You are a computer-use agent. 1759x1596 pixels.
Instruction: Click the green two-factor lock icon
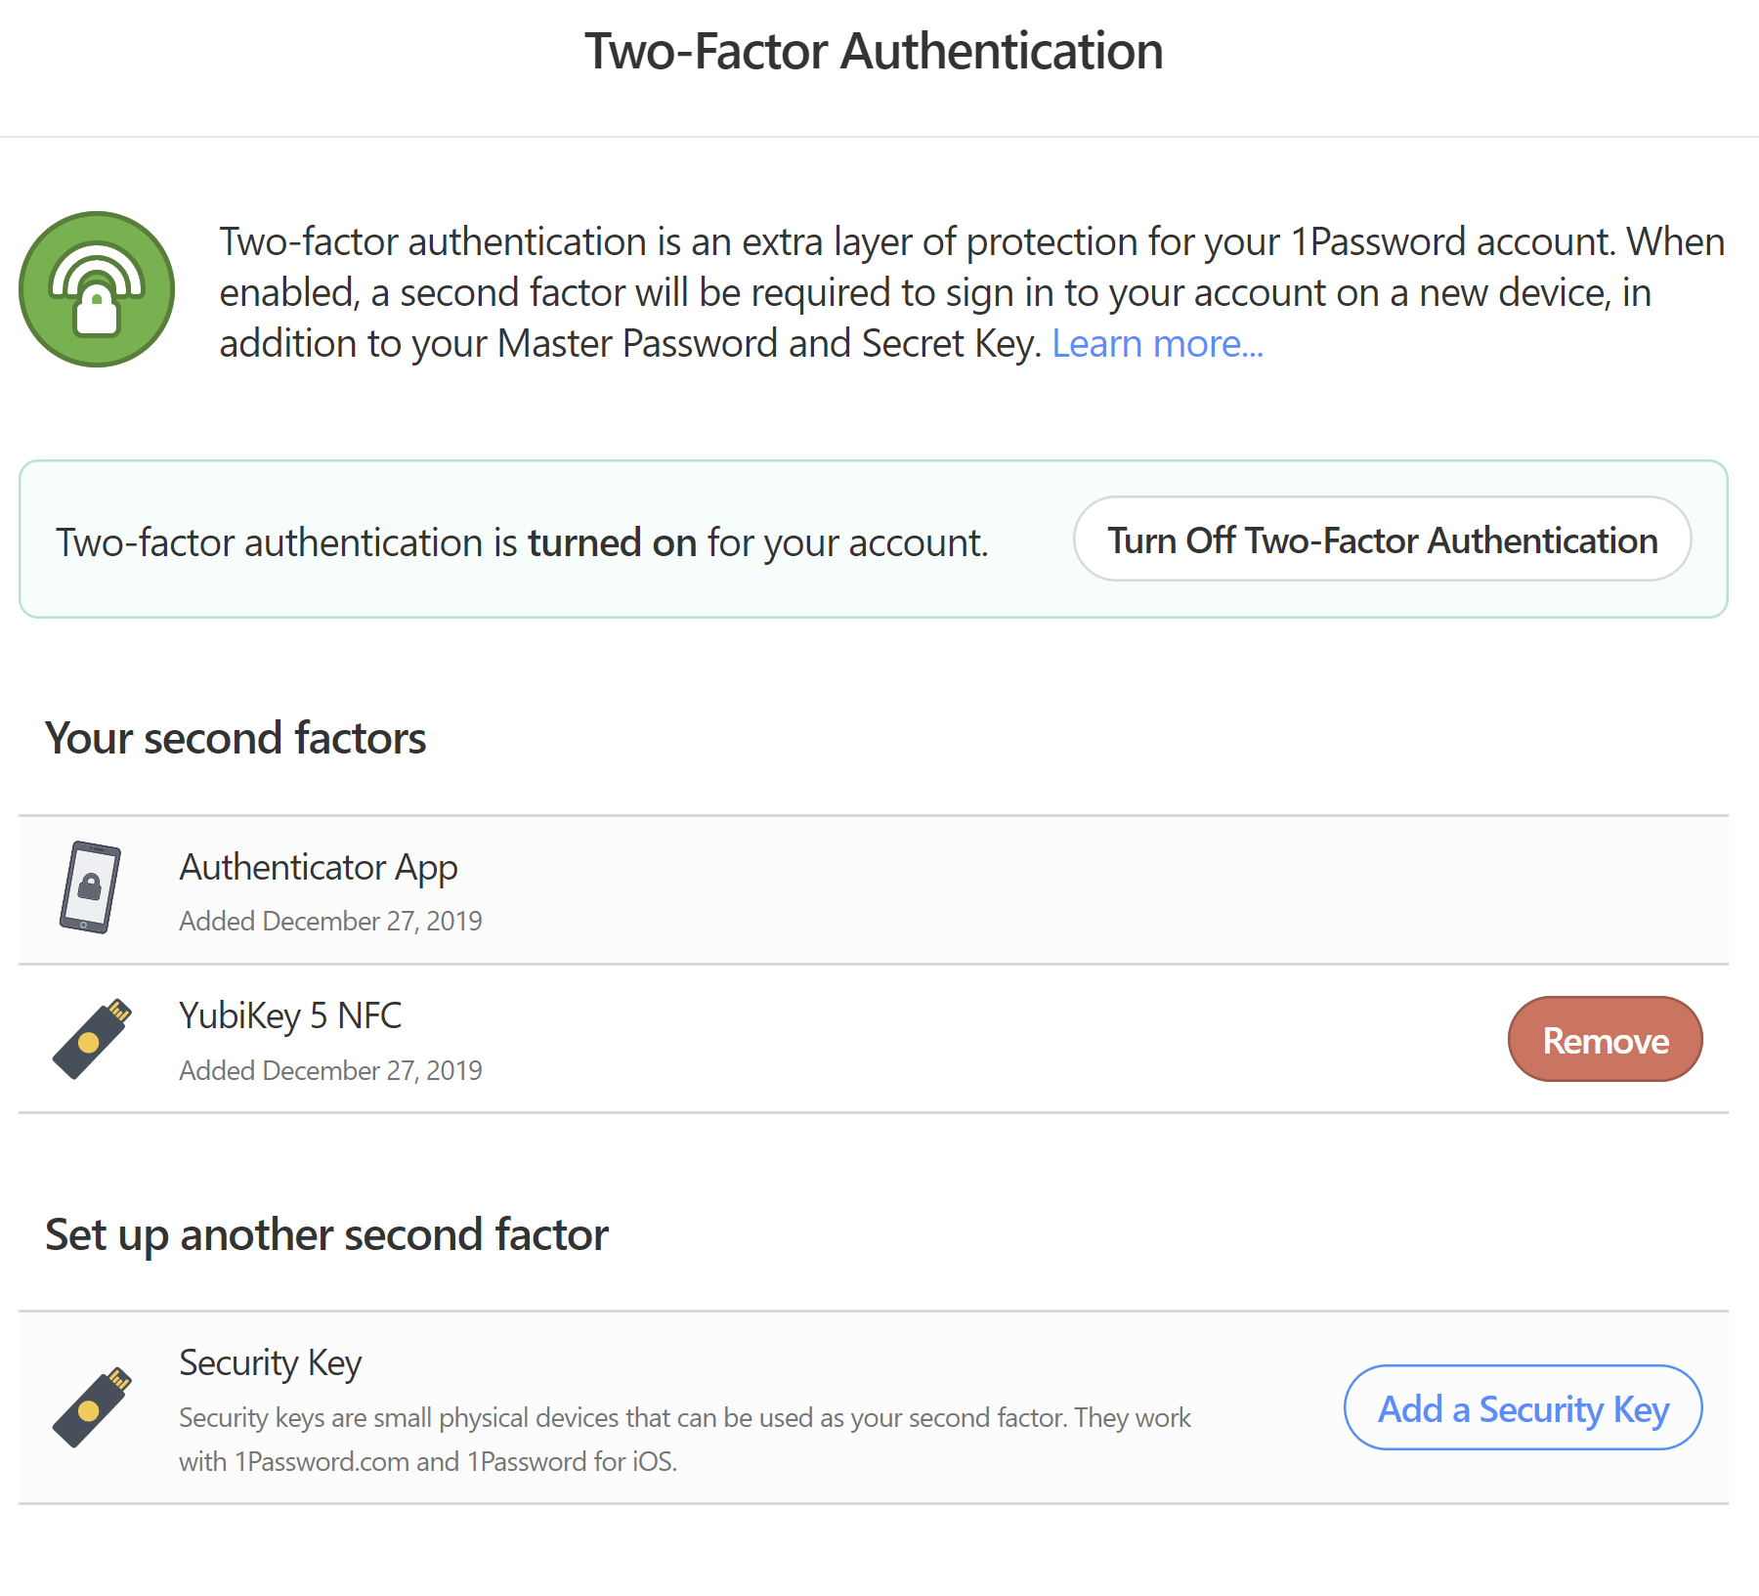coord(97,289)
